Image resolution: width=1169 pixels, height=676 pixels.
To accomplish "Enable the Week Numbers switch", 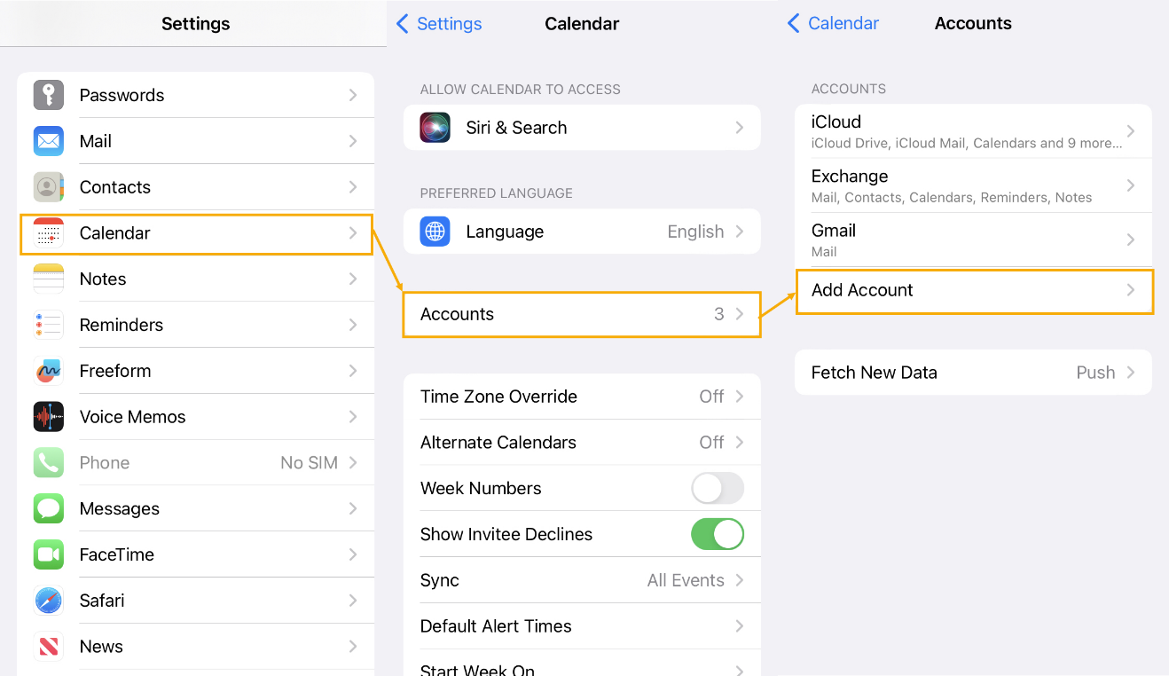I will [x=718, y=488].
